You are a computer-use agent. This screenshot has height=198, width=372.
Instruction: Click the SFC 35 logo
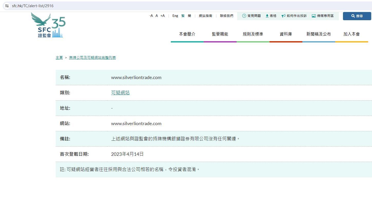(48, 25)
